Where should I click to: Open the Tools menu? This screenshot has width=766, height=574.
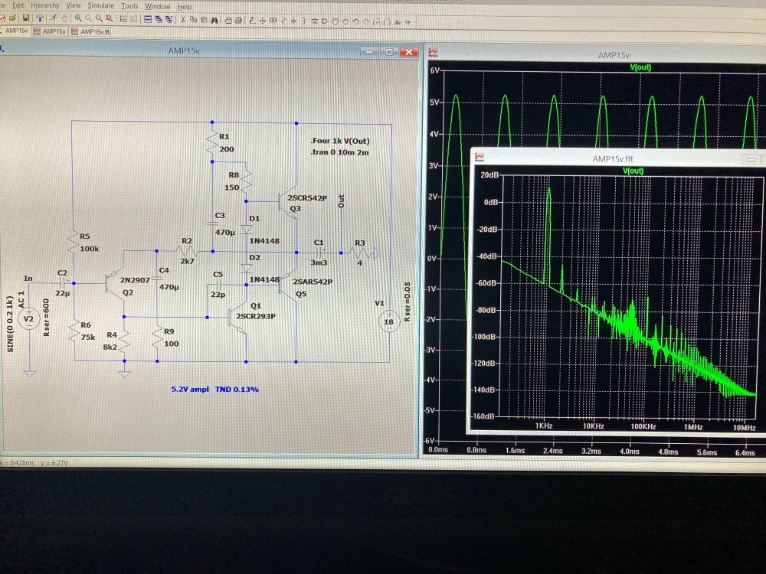coord(129,5)
